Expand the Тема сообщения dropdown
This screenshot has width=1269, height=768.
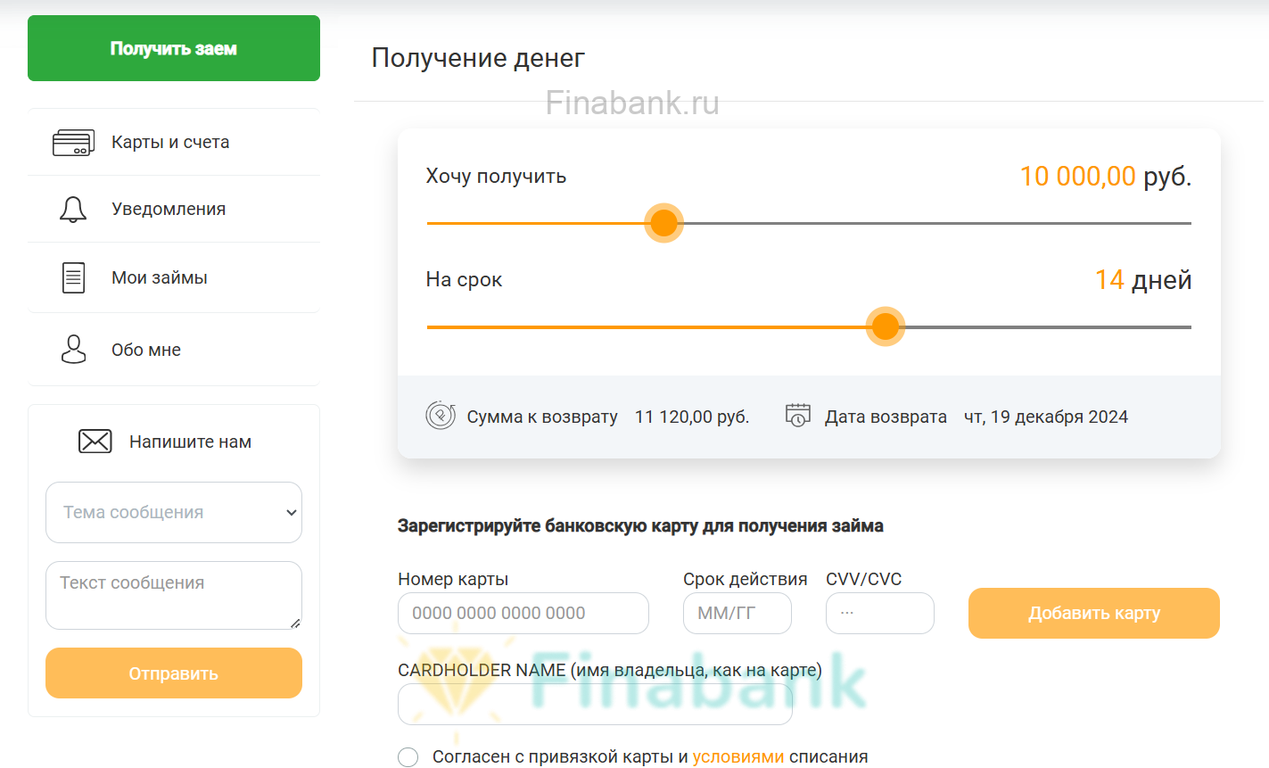(x=174, y=512)
